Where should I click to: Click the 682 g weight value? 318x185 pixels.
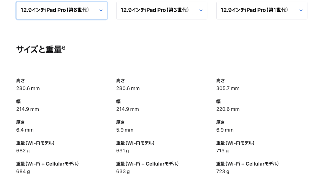[x=23, y=151]
